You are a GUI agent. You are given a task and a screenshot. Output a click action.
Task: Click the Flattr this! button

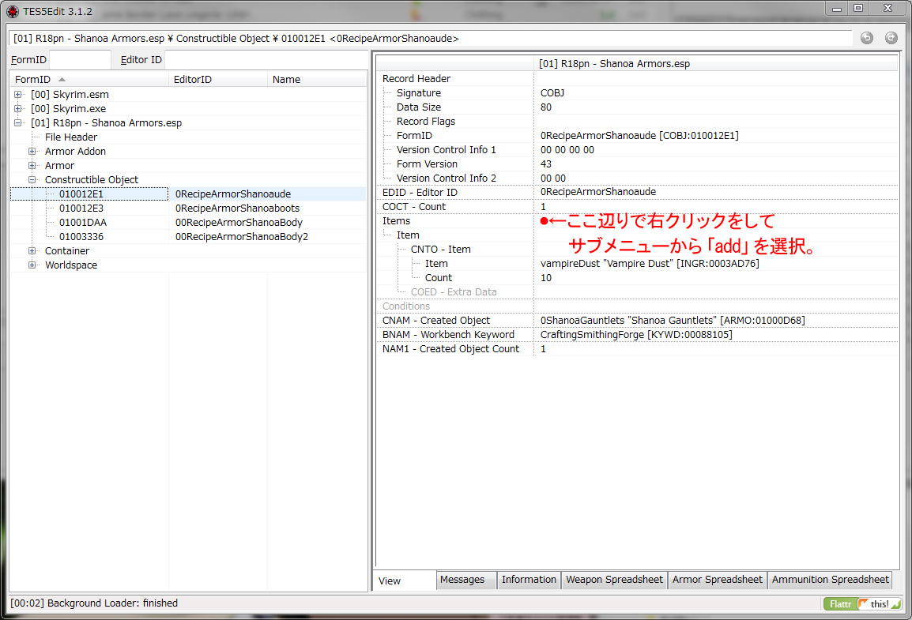coord(862,603)
